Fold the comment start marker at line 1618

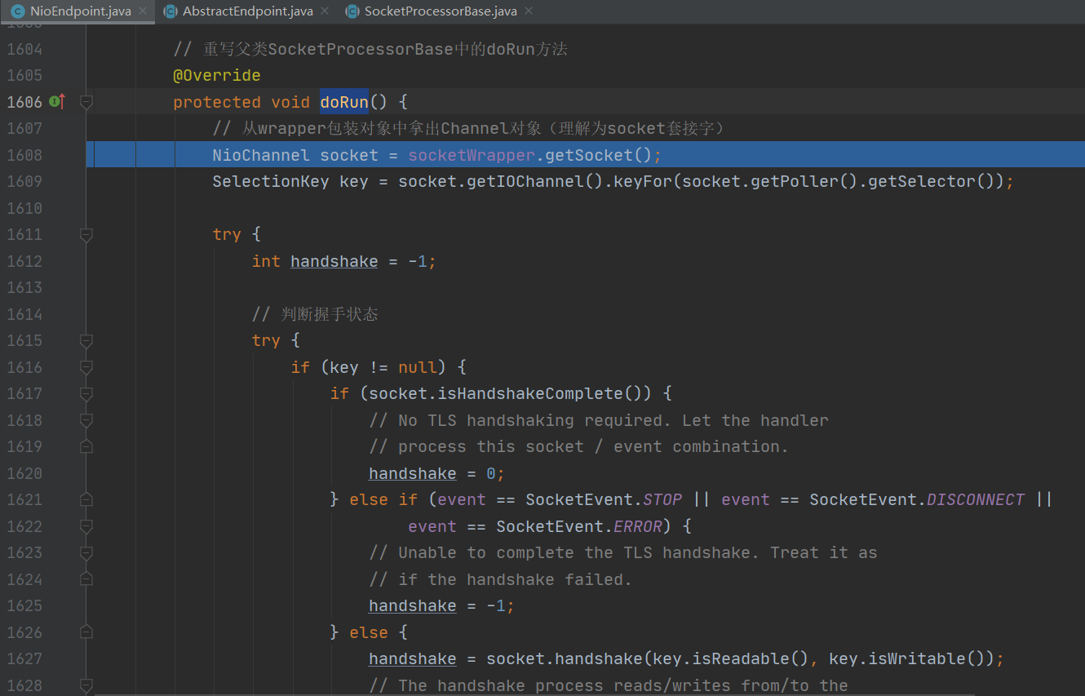tap(86, 420)
